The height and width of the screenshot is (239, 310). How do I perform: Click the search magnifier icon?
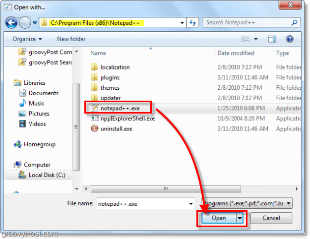pos(295,22)
